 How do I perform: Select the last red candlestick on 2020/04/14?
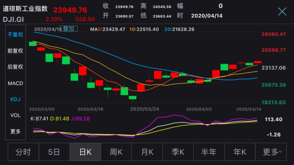pos(258,62)
